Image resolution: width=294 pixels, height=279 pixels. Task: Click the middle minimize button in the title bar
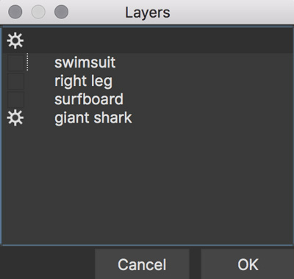coord(38,12)
